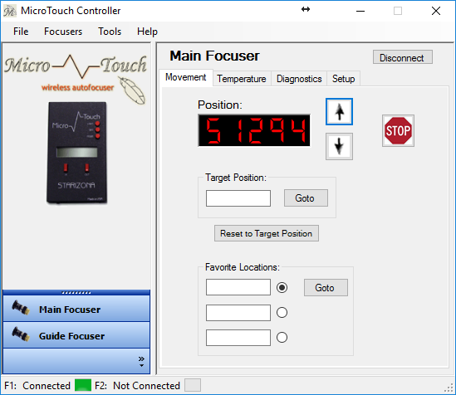Image resolution: width=456 pixels, height=395 pixels.
Task: Select the first favorite location radio button
Action: point(282,287)
